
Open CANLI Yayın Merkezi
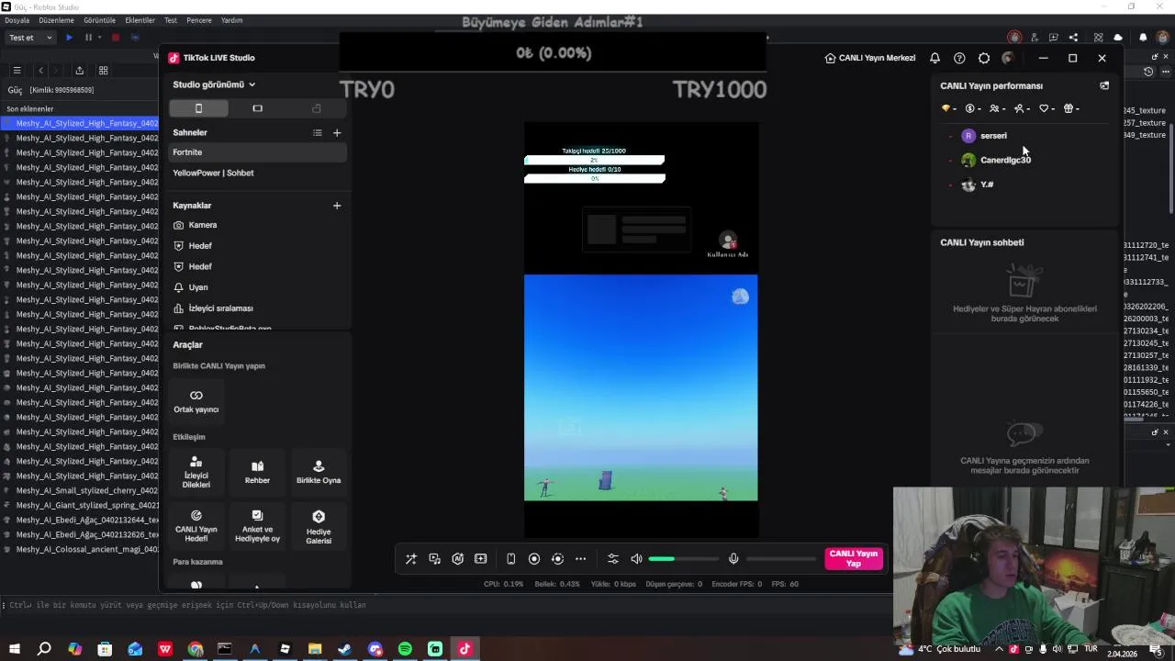coord(870,58)
